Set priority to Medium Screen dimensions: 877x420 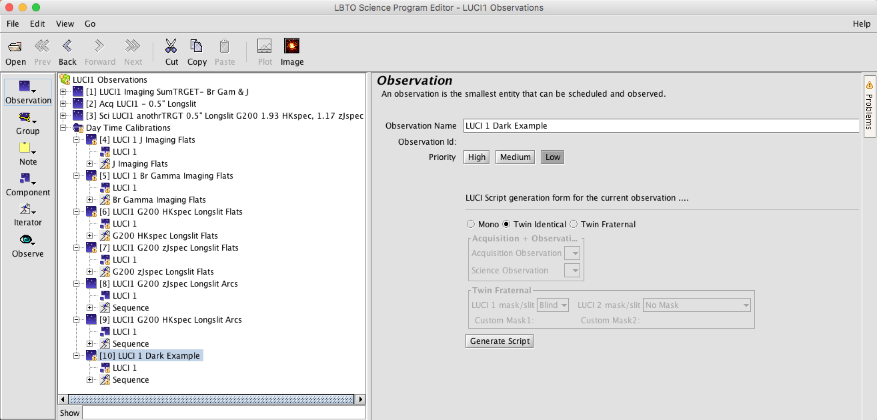point(515,157)
